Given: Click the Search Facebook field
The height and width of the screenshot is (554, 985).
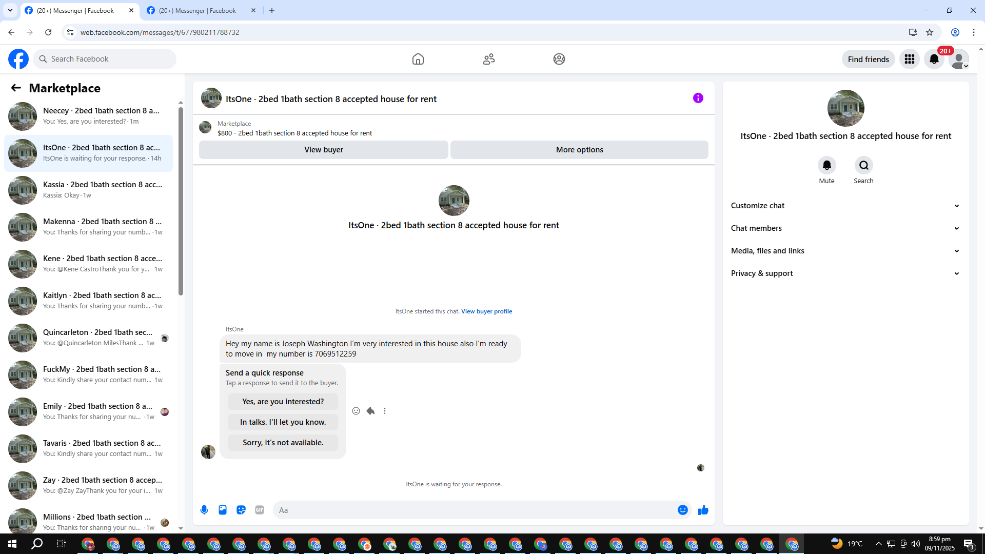Looking at the screenshot, I should [x=105, y=59].
